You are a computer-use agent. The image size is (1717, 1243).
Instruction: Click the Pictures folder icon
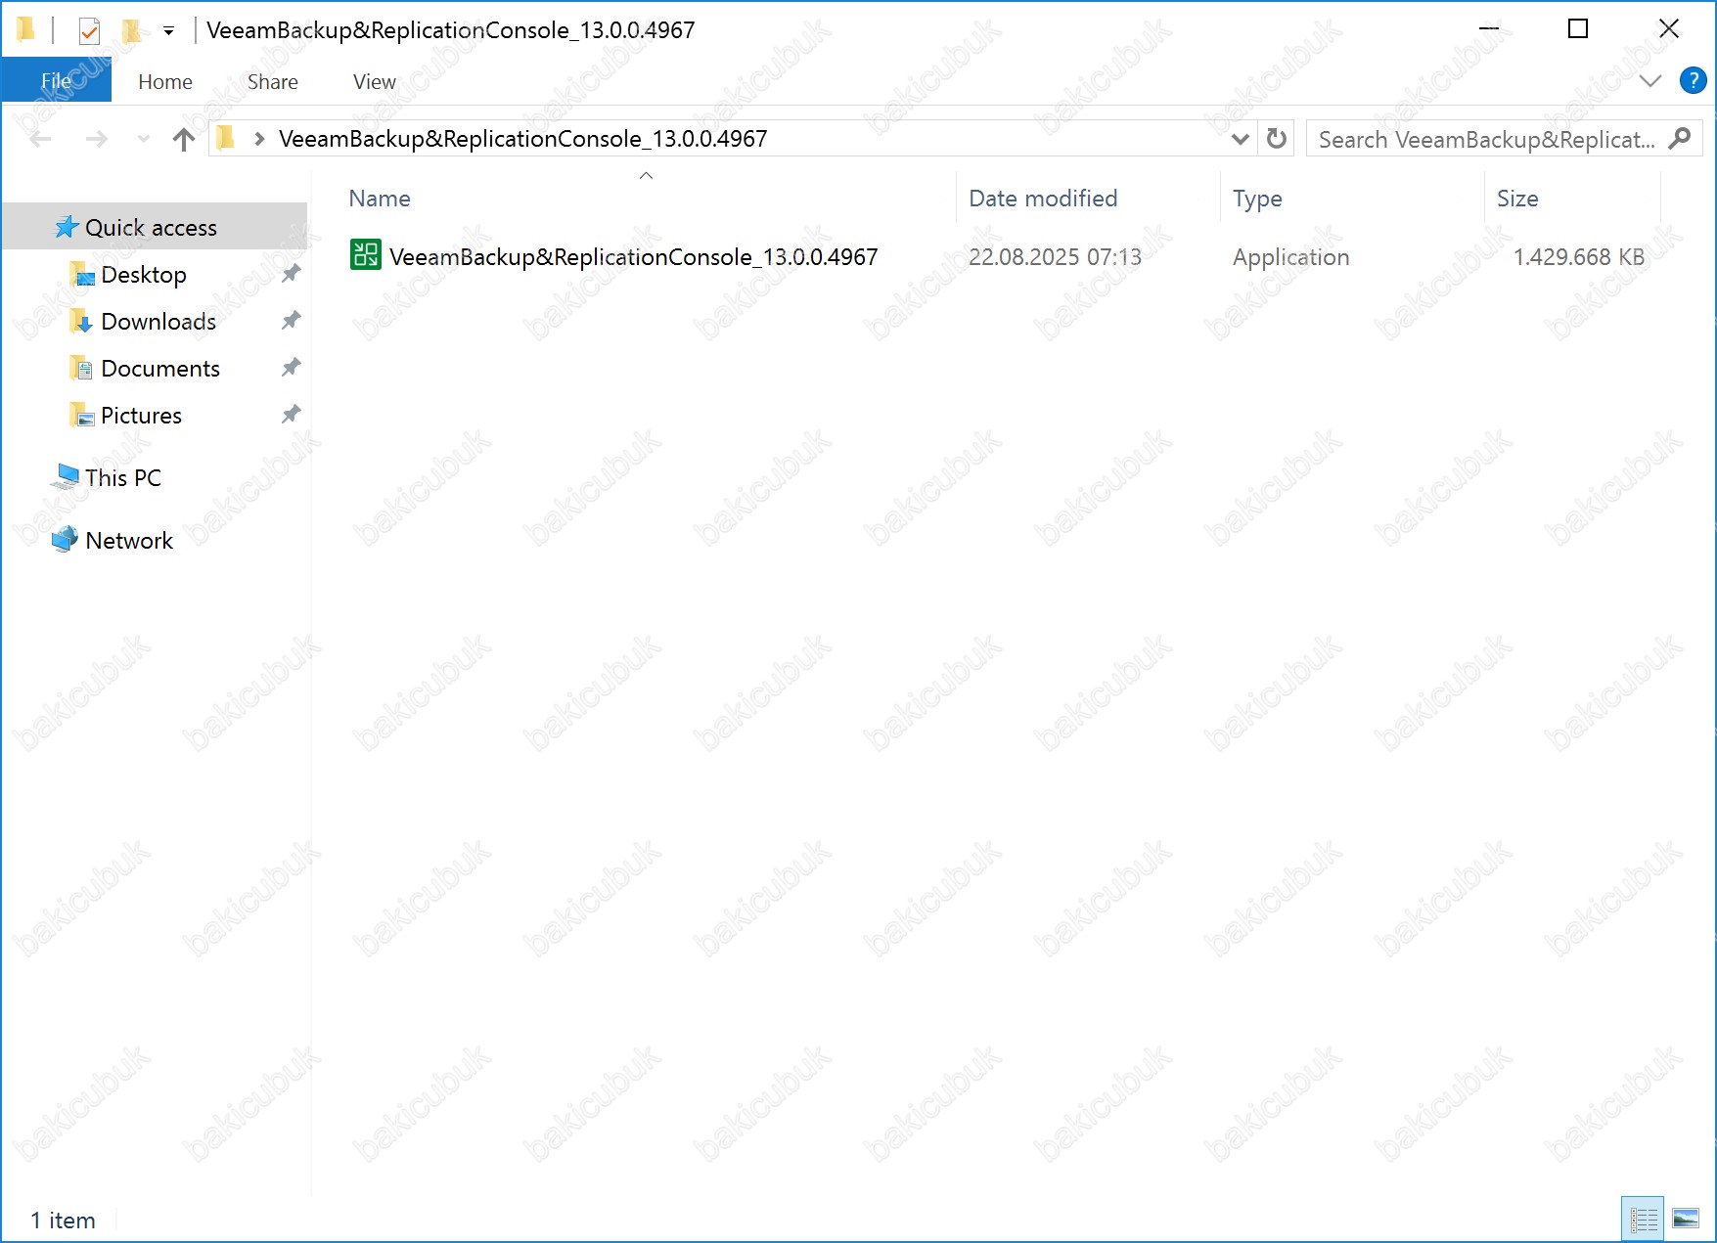coord(82,416)
